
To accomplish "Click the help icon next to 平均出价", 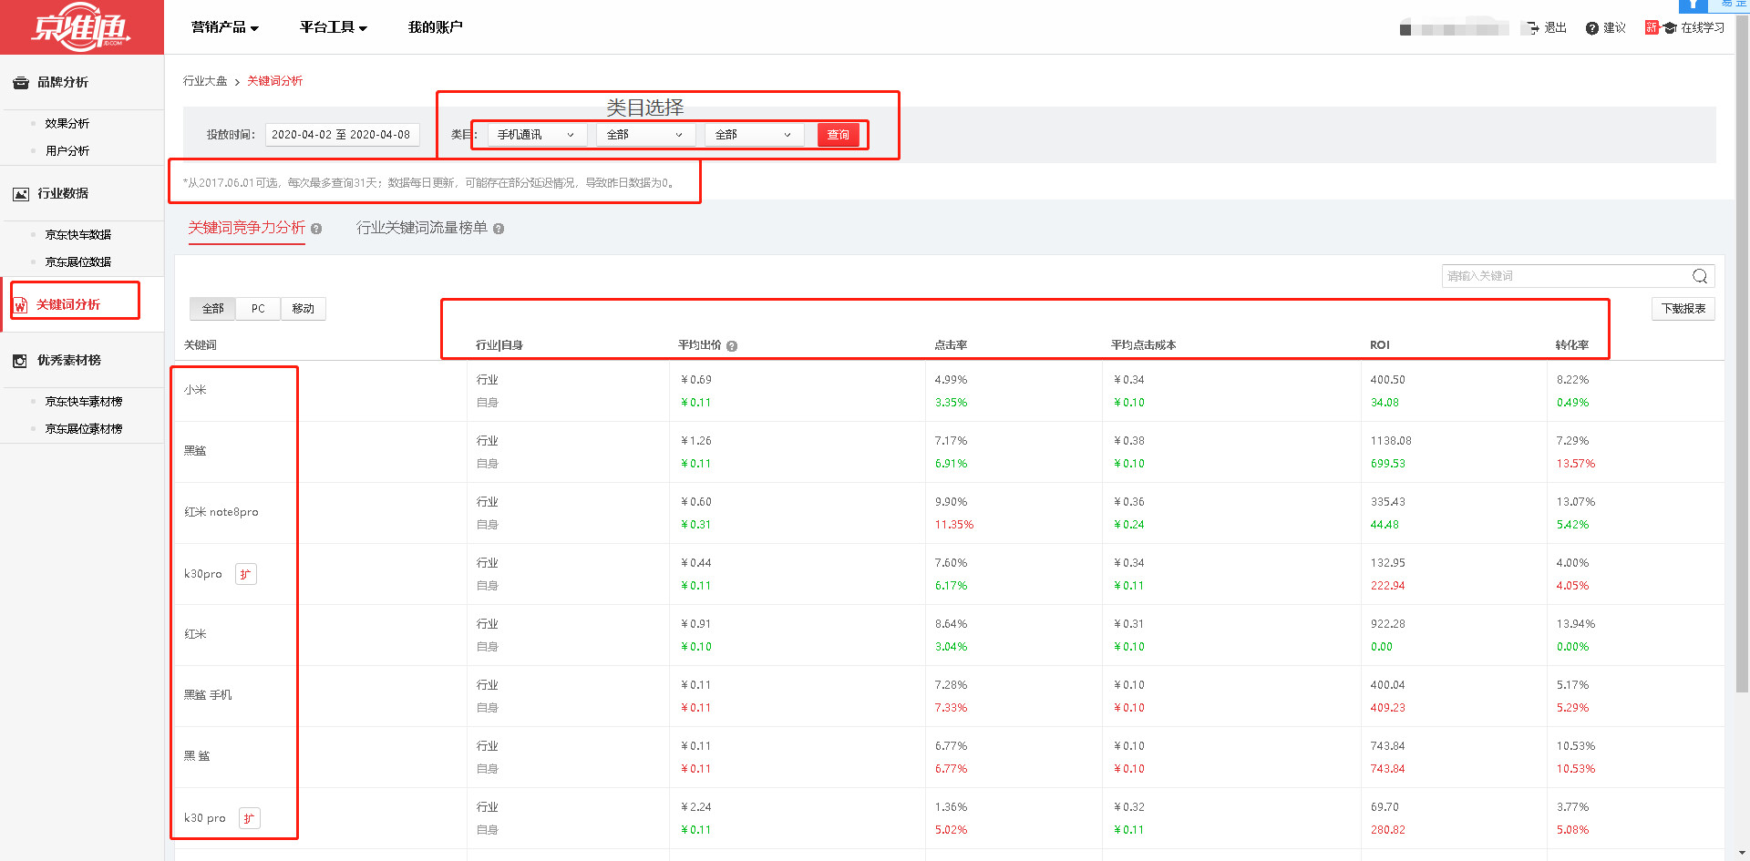I will point(732,346).
